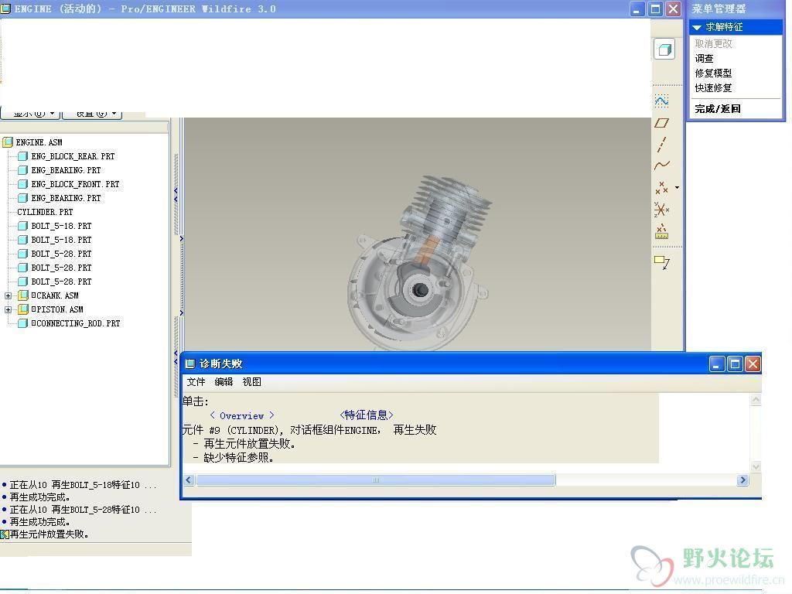Minimize the 诊断失败 diagnostics window
This screenshot has height=594, width=792.
(x=717, y=364)
